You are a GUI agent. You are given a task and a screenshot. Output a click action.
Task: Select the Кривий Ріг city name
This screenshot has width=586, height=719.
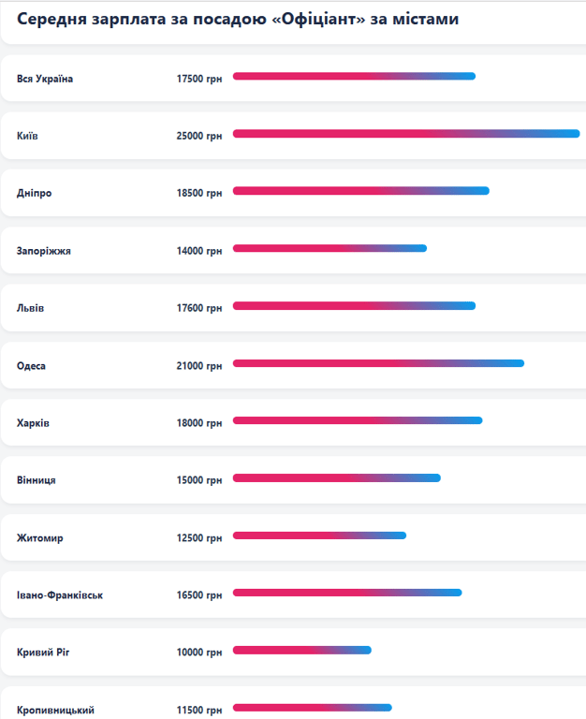click(x=43, y=653)
